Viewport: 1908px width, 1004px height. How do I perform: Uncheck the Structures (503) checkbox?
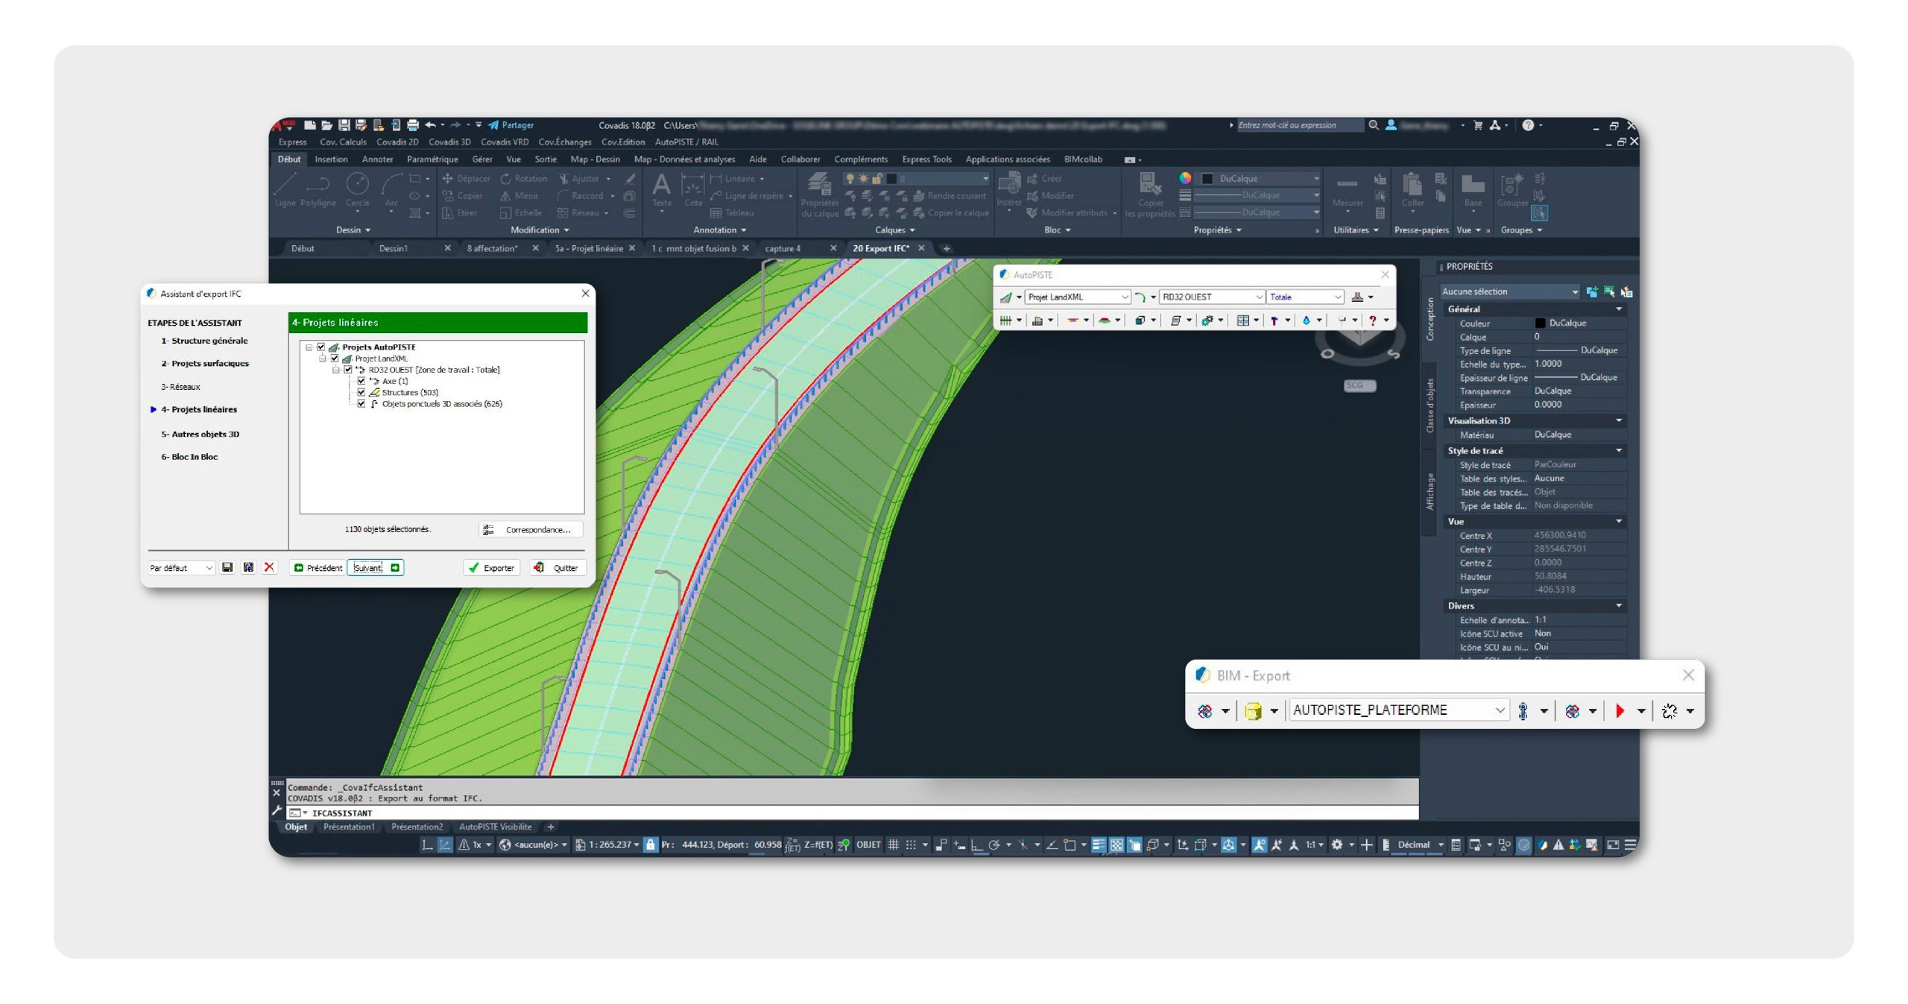coord(361,392)
